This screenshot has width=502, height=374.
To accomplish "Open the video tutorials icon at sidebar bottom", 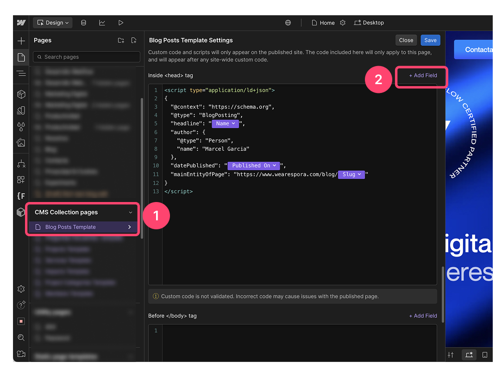I will [21, 354].
